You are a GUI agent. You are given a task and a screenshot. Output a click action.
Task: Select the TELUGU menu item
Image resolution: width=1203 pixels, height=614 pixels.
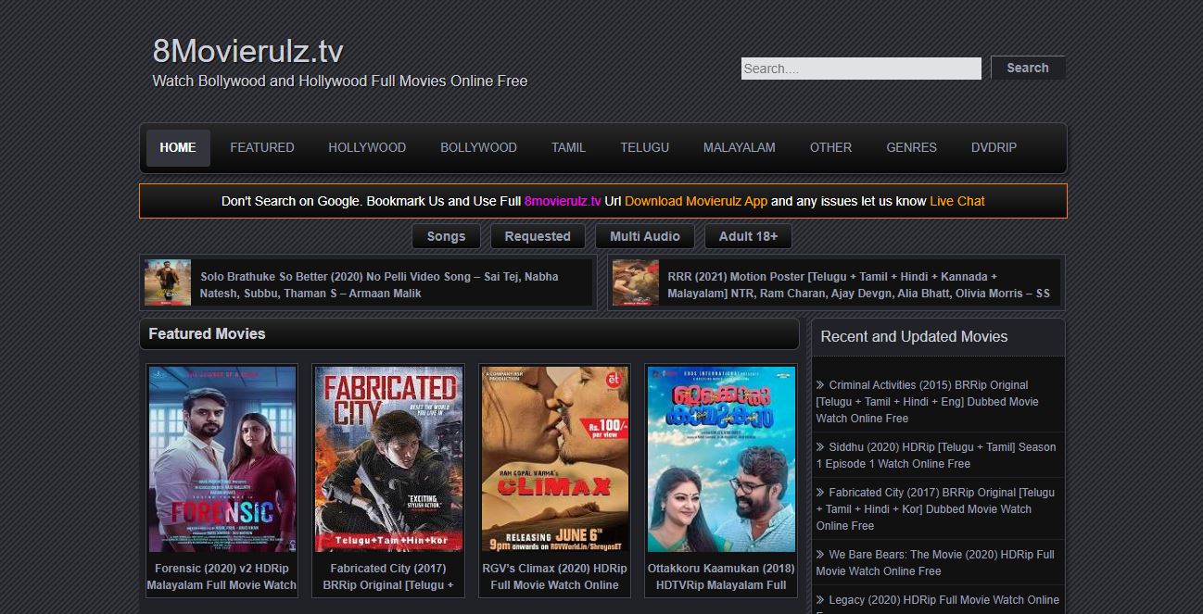644,147
